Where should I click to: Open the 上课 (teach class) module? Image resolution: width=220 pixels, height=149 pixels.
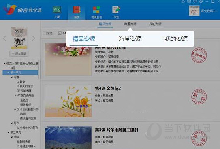57,12
